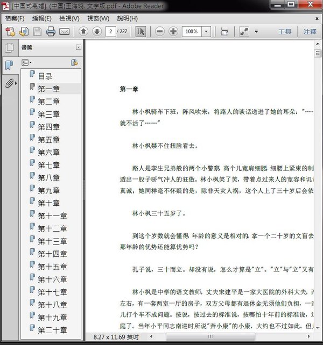Select bookmark 第八章
The image size is (323, 345).
pos(49,178)
